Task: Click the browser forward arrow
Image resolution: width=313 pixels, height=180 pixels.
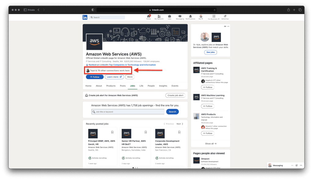Action: 44,10
